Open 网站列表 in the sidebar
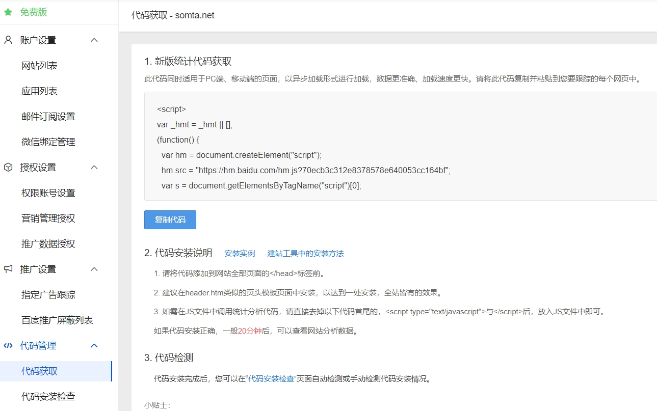Image resolution: width=657 pixels, height=411 pixels. click(39, 66)
